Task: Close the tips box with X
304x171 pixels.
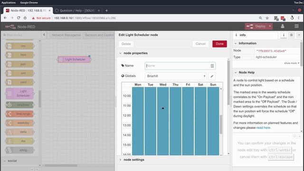Action: [x=299, y=136]
